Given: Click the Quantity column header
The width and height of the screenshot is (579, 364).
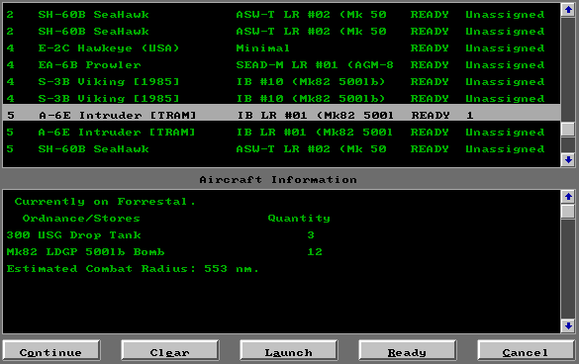Looking at the screenshot, I should (x=299, y=219).
